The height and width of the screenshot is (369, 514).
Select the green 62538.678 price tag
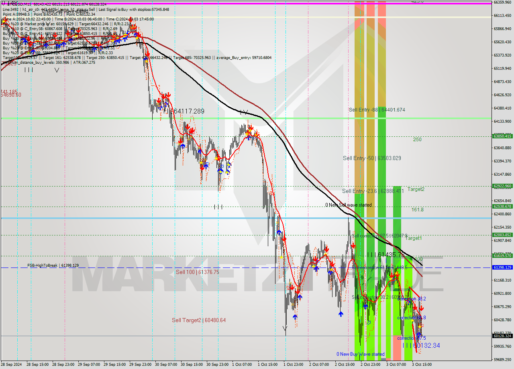tap(502, 206)
